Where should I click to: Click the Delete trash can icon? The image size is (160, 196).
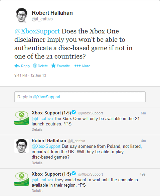coord(35,66)
